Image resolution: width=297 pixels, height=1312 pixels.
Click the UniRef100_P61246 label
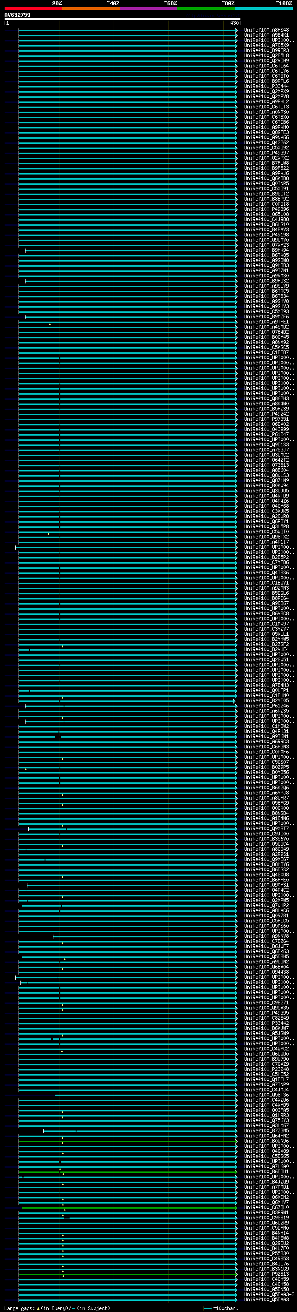click(x=266, y=706)
